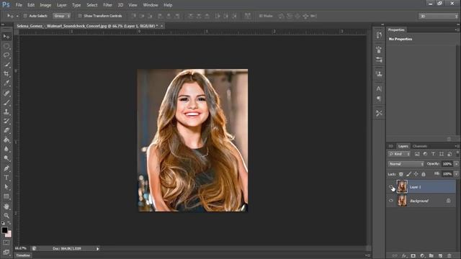Open the Timeline panel tab
The width and height of the screenshot is (461, 259).
pos(23,255)
